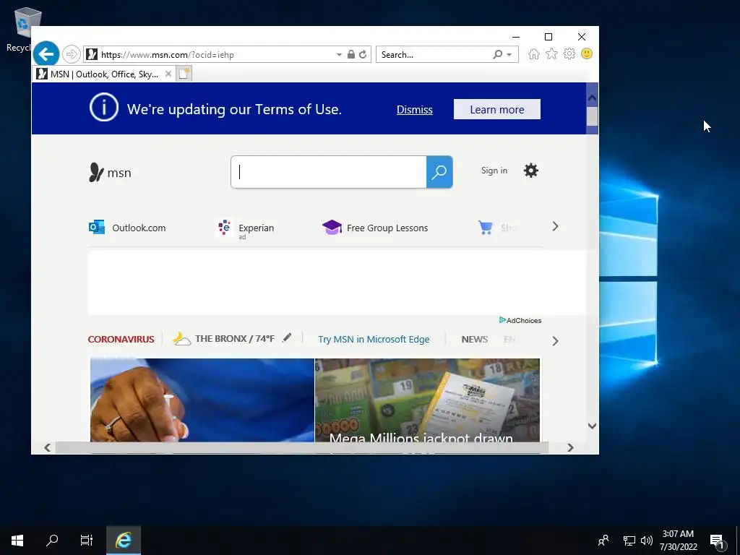Open a new tab button
This screenshot has width=740, height=555.
pos(184,74)
